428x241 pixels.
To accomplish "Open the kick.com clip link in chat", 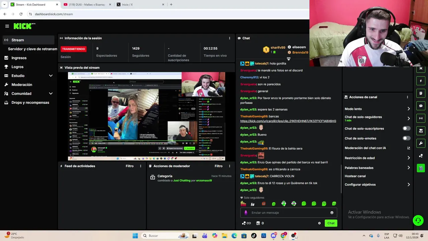I will point(288,121).
